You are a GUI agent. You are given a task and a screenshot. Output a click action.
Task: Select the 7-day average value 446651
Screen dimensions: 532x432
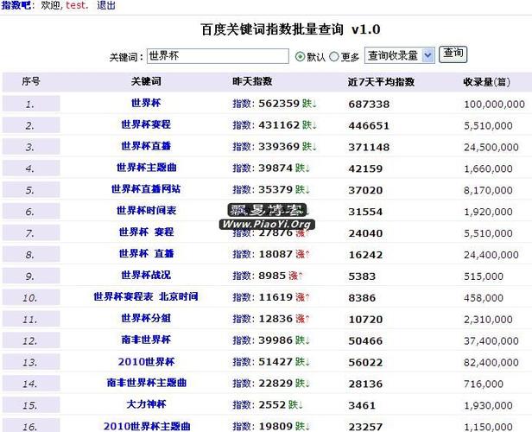pyautogui.click(x=369, y=125)
